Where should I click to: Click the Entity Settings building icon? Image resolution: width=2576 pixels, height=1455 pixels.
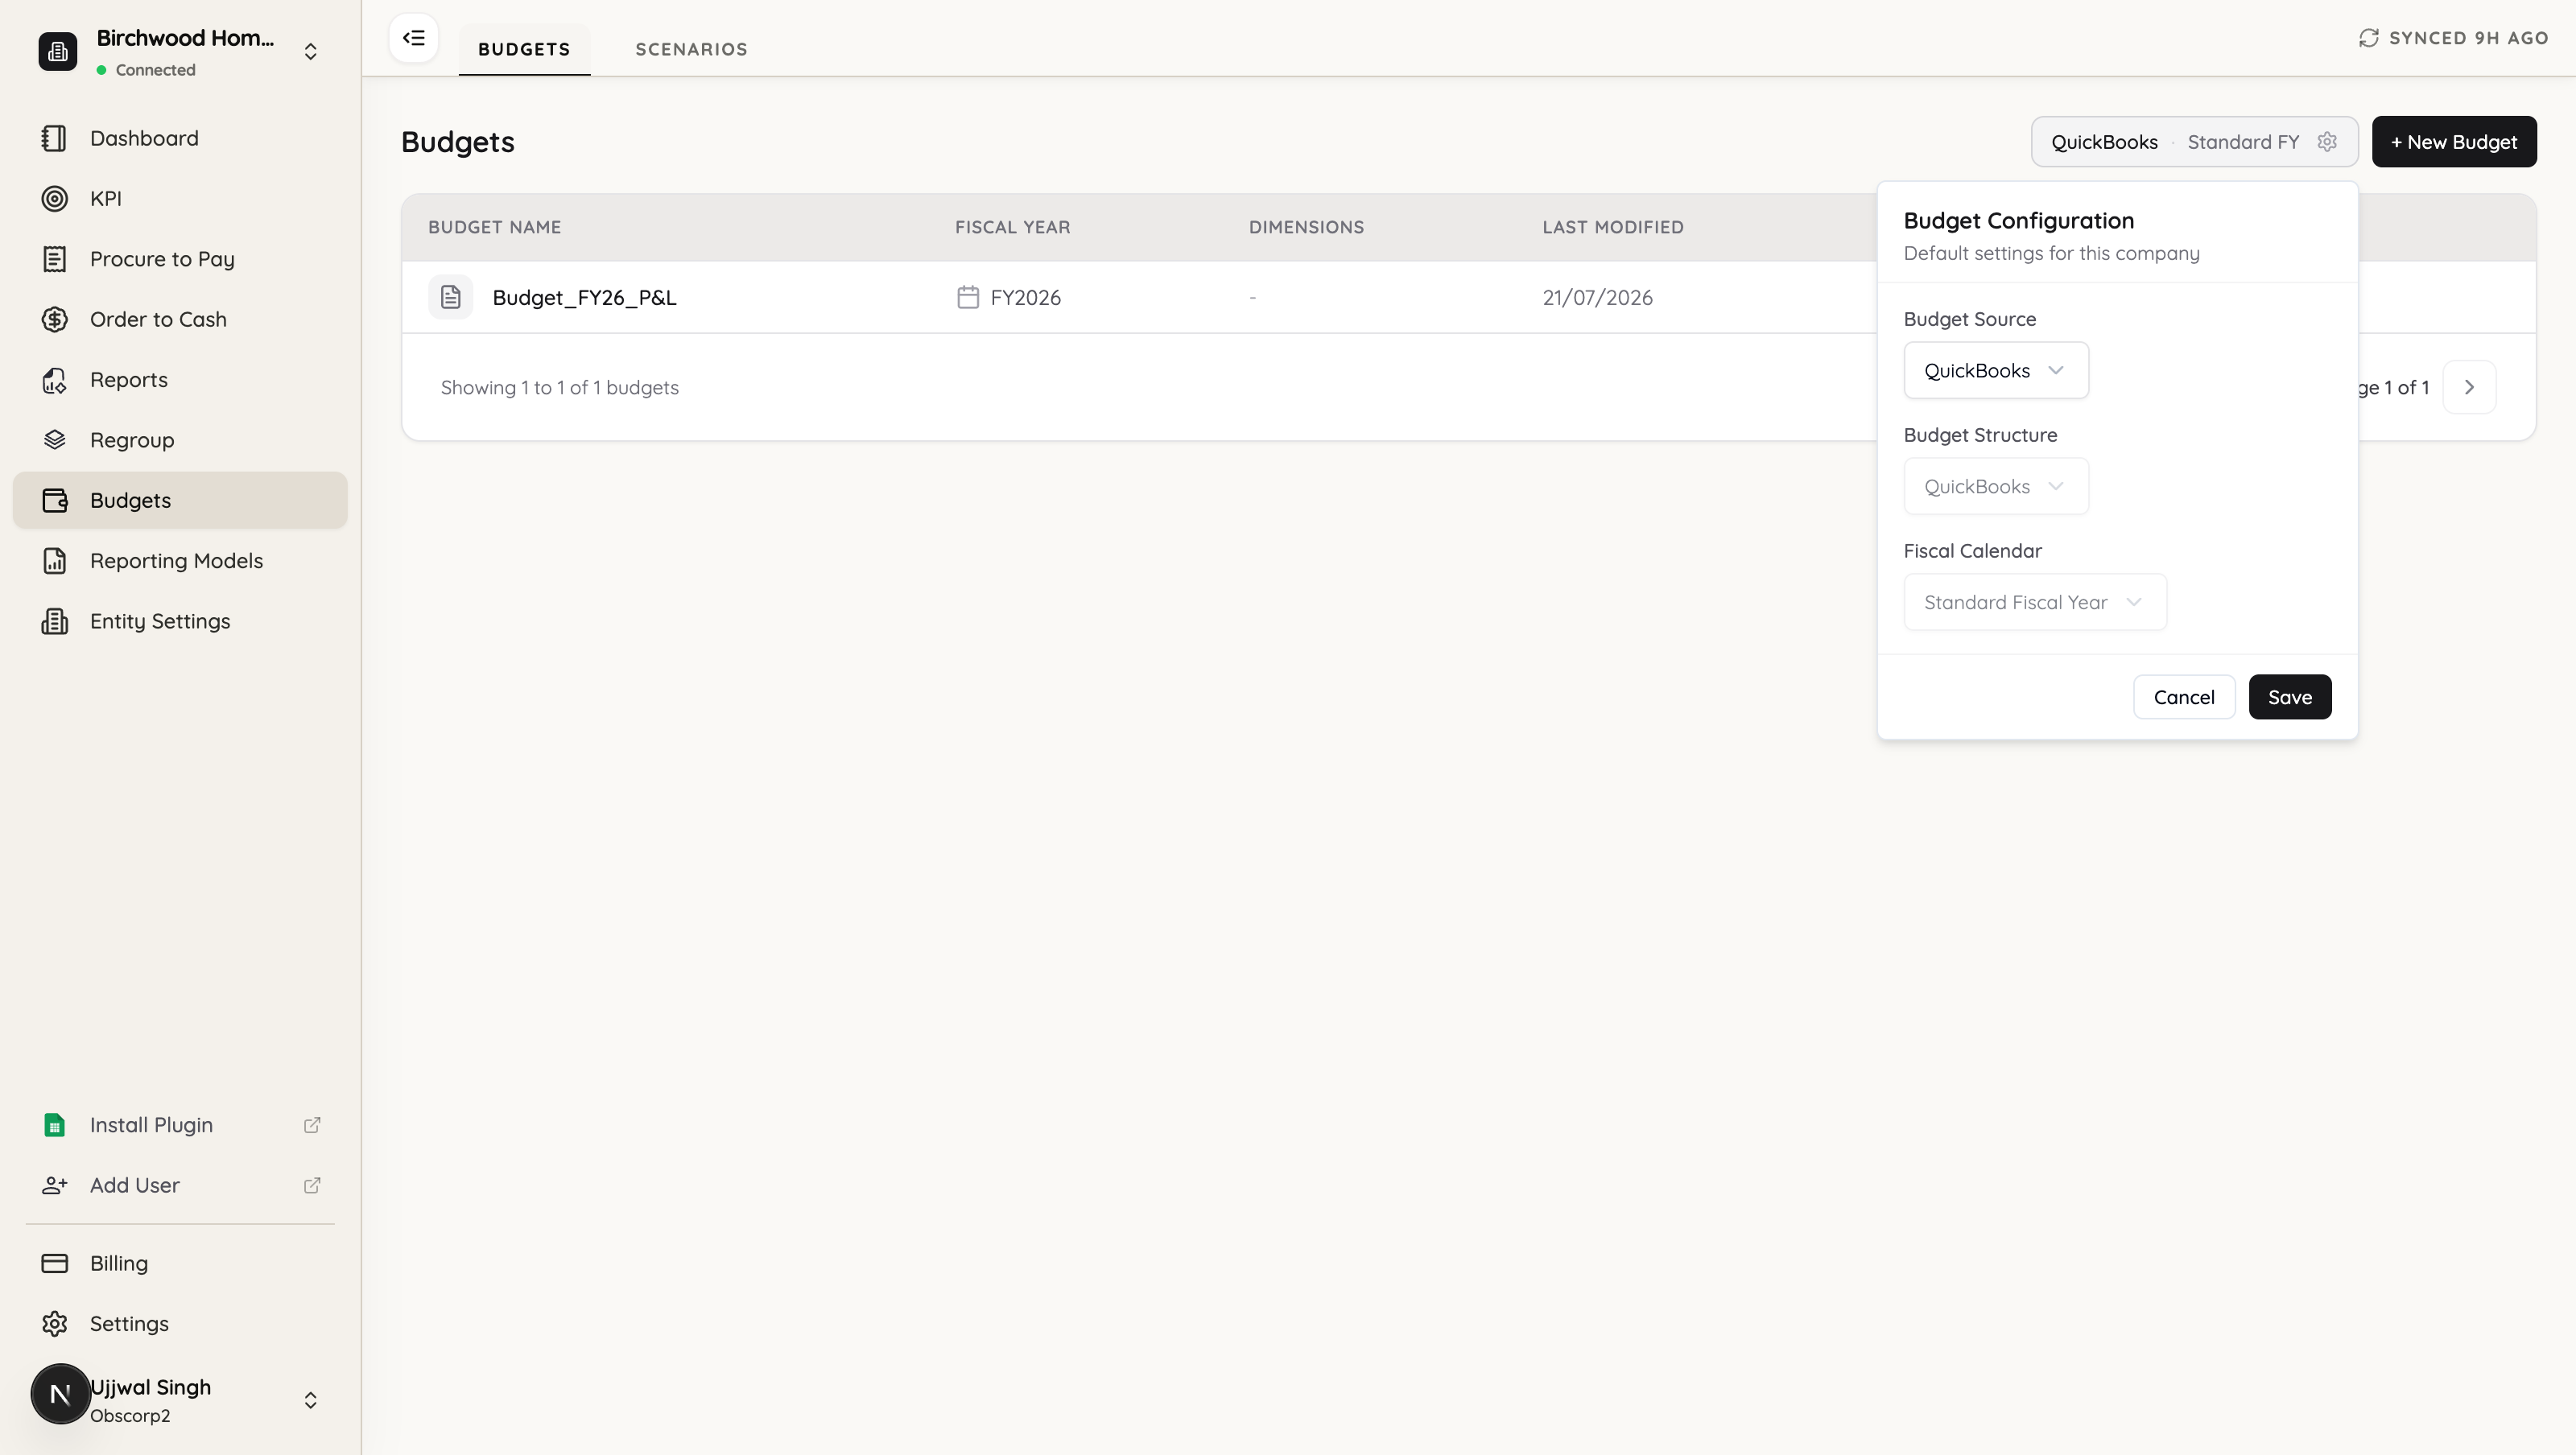pyautogui.click(x=55, y=621)
